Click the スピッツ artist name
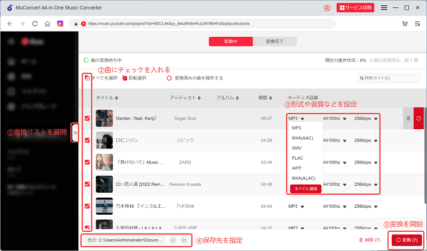 tap(185, 140)
